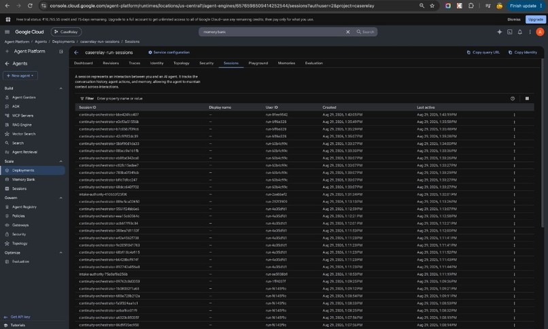Open the New agent dropdown
Image resolution: width=548 pixels, height=329 pixels.
(20, 75)
